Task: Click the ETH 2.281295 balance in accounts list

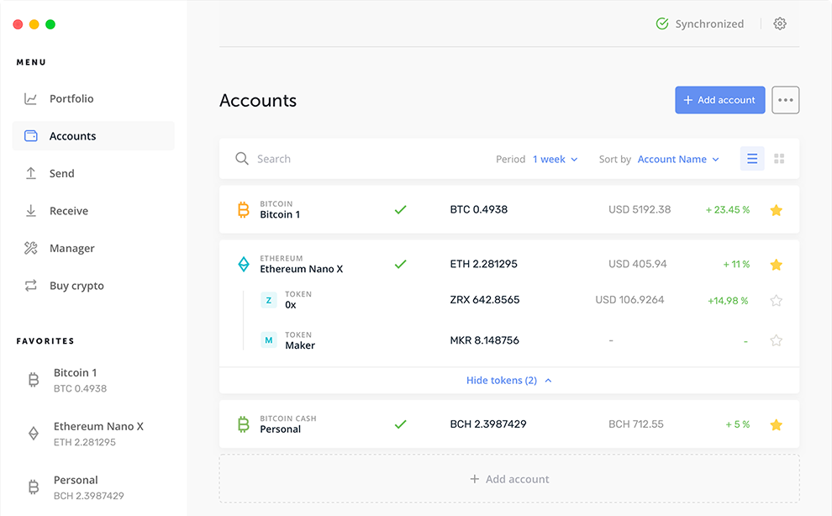Action: pyautogui.click(x=483, y=264)
